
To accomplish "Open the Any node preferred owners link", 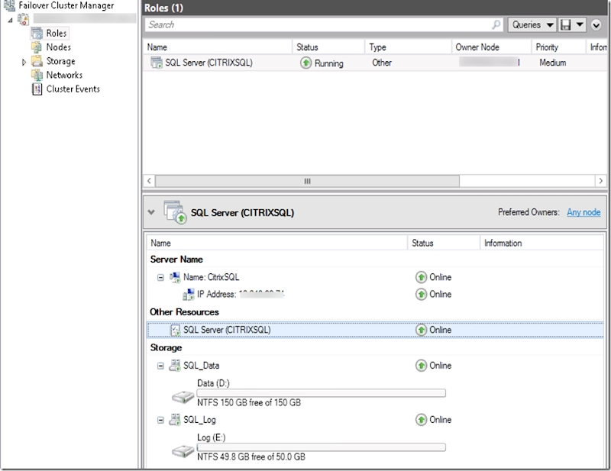I will [584, 212].
